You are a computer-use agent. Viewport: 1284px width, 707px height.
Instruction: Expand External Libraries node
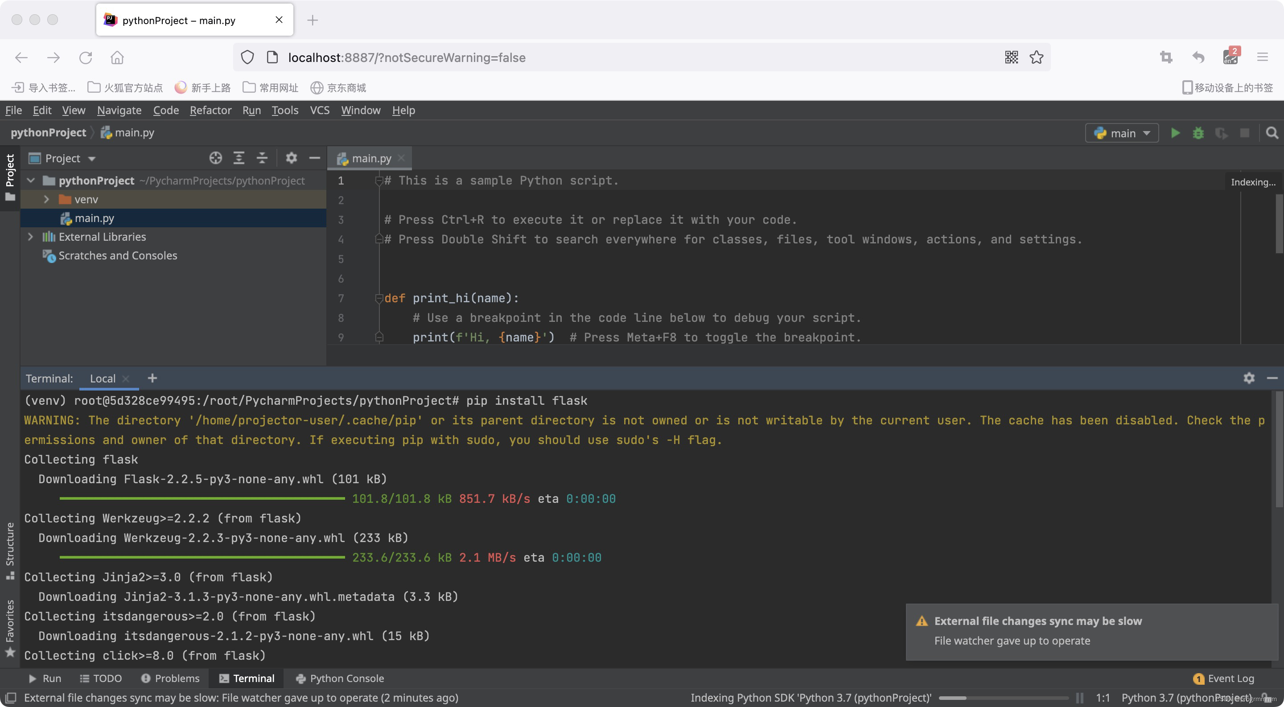[30, 237]
